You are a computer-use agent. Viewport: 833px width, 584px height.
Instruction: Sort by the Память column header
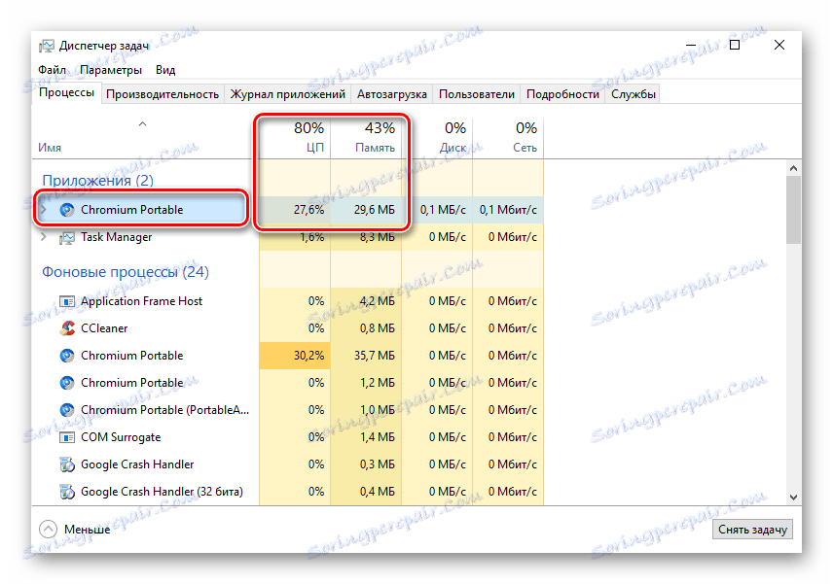tap(366, 138)
